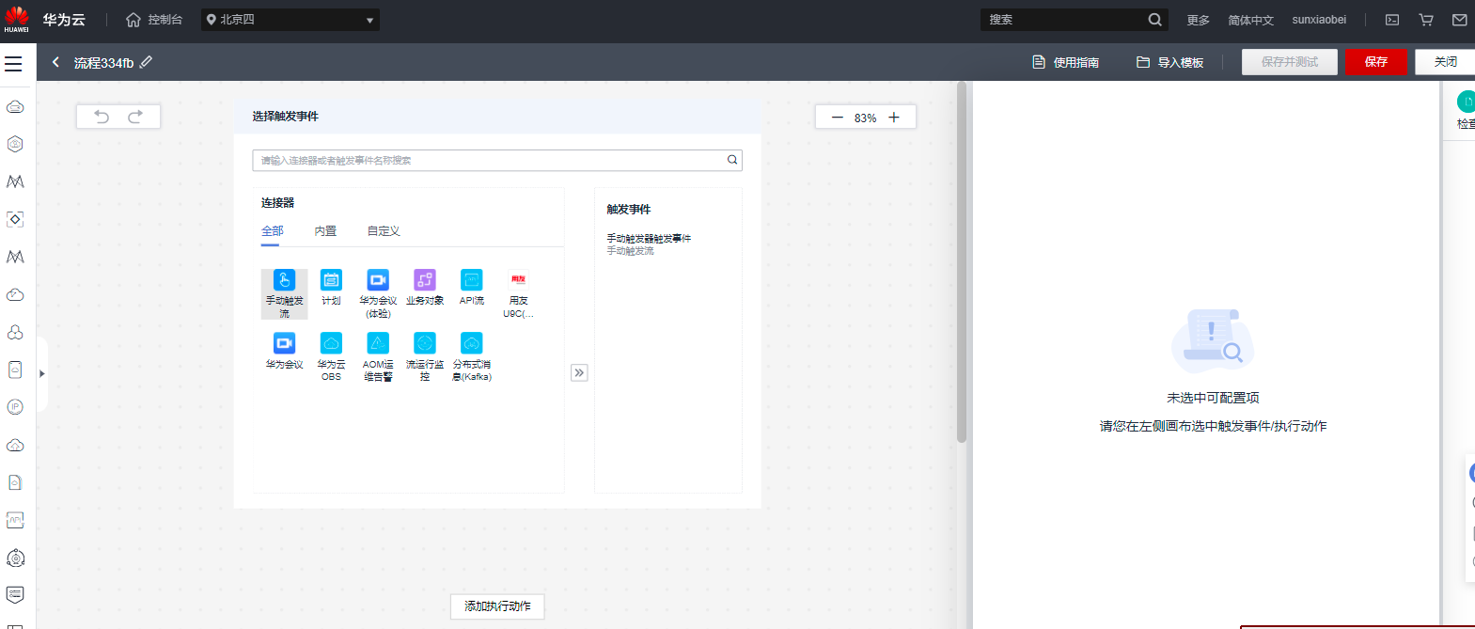The width and height of the screenshot is (1475, 629).
Task: Select the AOM运维告警 connector icon
Action: (x=378, y=343)
